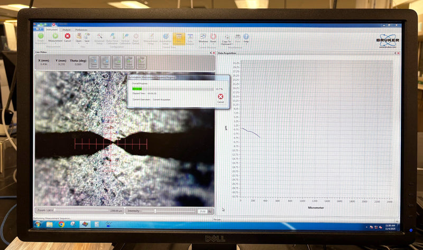This screenshot has height=250, width=423.
Task: Close the Data Acquisition panel
Action: tap(398, 53)
